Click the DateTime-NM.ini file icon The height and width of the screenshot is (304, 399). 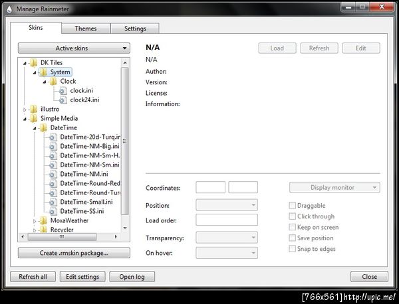pos(53,174)
